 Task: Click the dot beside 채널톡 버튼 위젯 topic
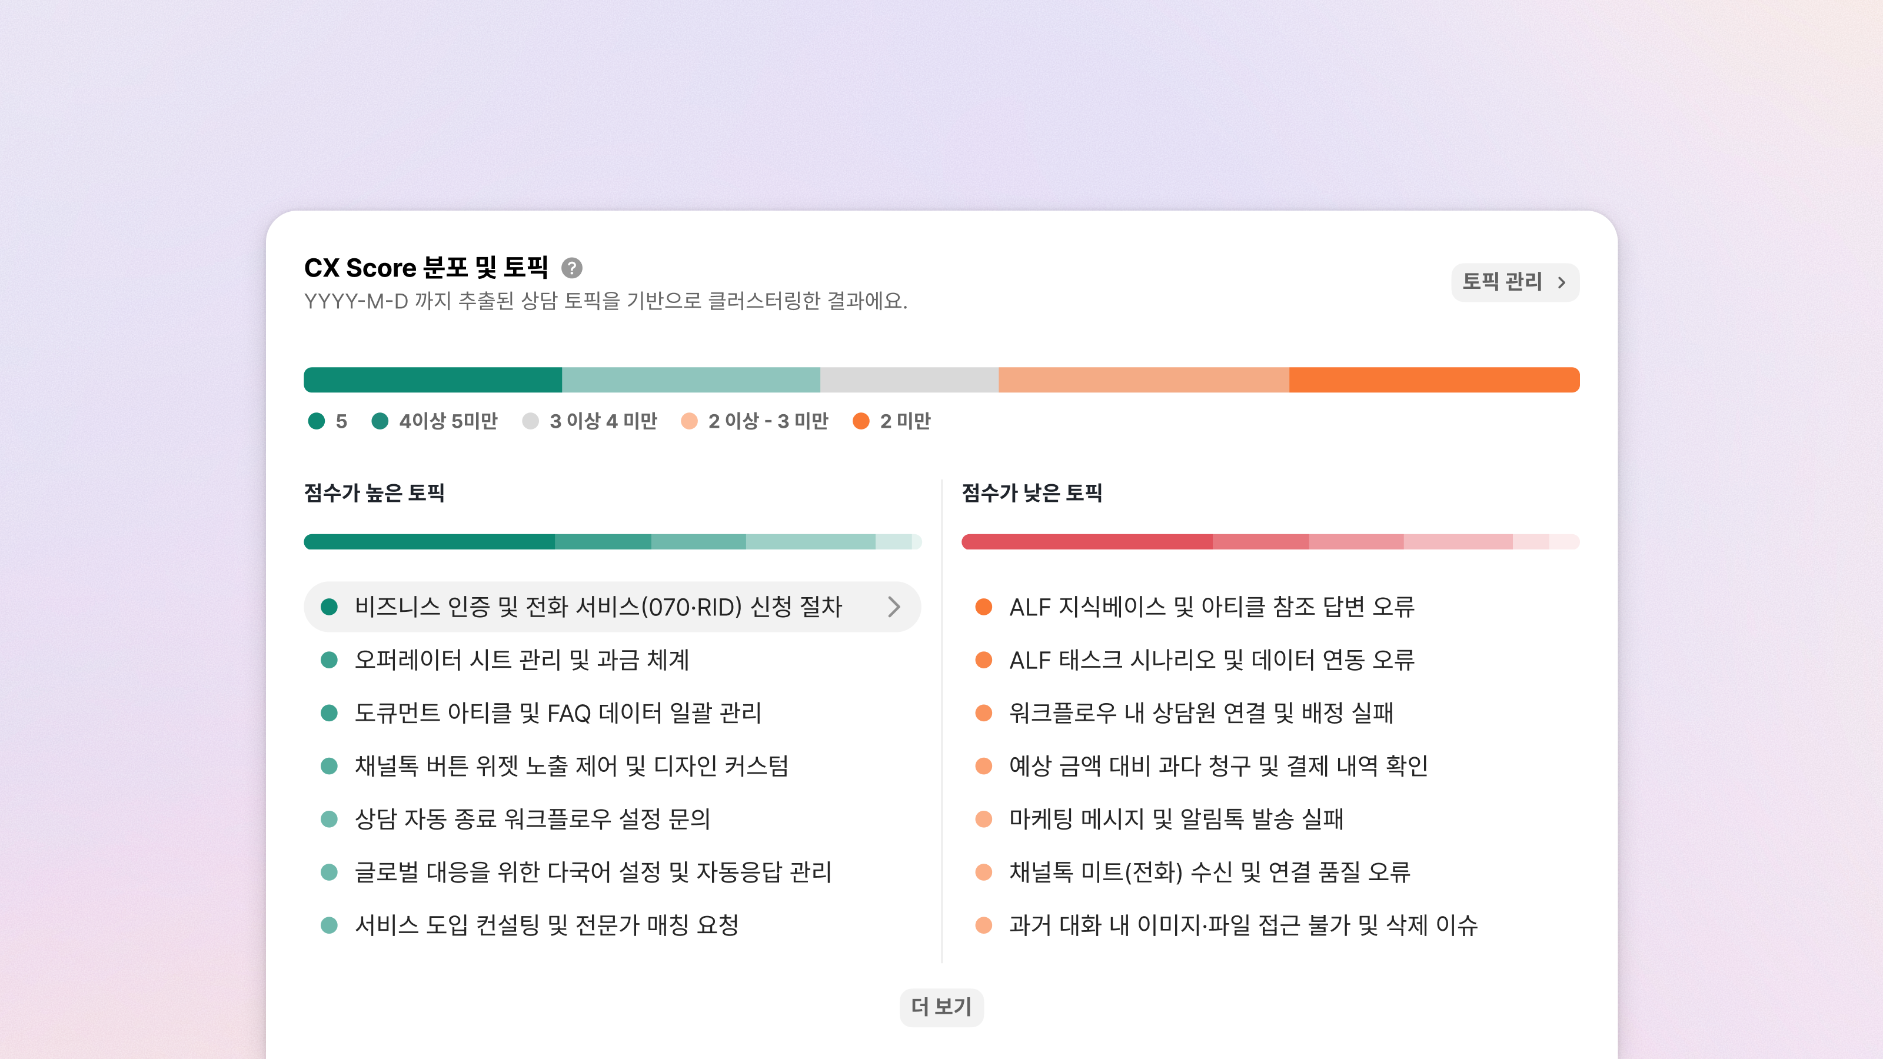329,766
